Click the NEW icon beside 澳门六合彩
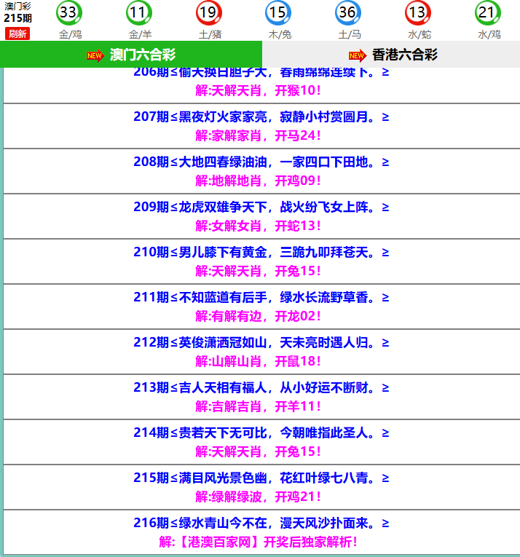The width and height of the screenshot is (520, 557). [95, 55]
